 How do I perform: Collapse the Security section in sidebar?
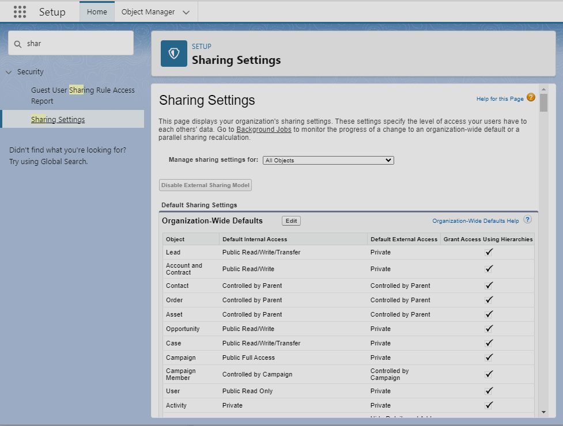click(x=9, y=72)
